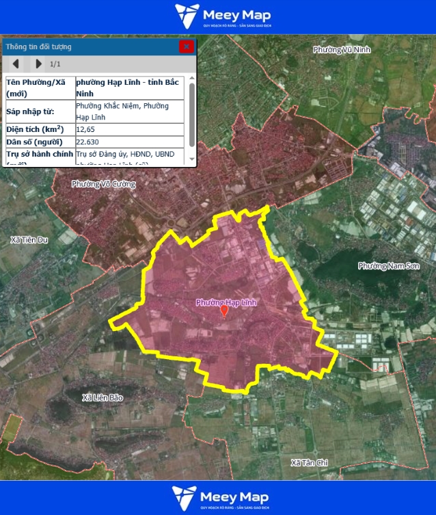Click the next record arrow in info panel

click(x=38, y=64)
